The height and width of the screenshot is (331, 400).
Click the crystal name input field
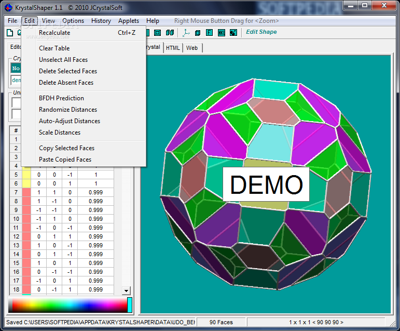pos(16,80)
